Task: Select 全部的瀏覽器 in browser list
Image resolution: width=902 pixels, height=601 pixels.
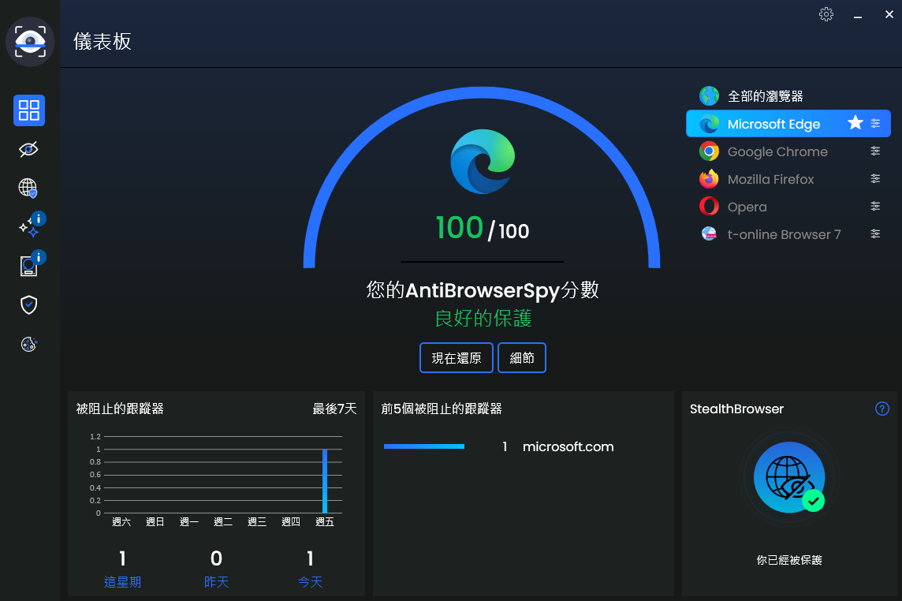Action: [x=788, y=96]
